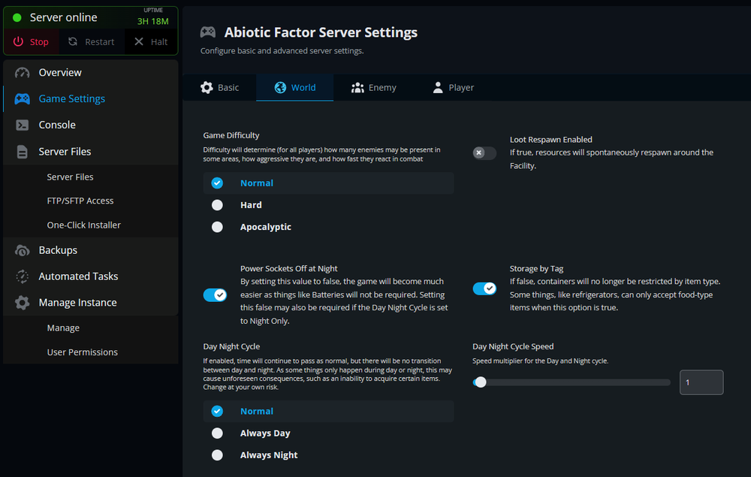Select Hard game difficulty

[329, 205]
